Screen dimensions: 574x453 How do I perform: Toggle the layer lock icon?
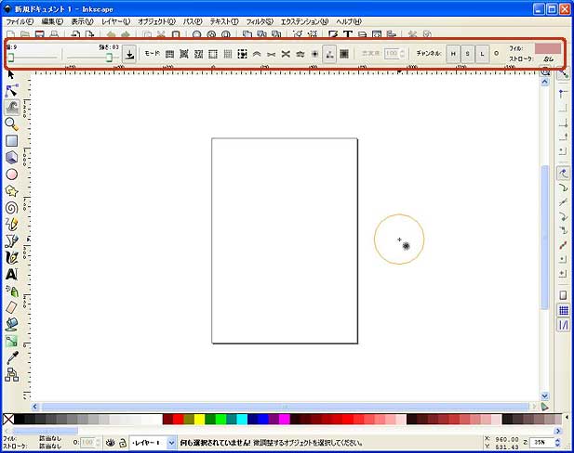123,443
